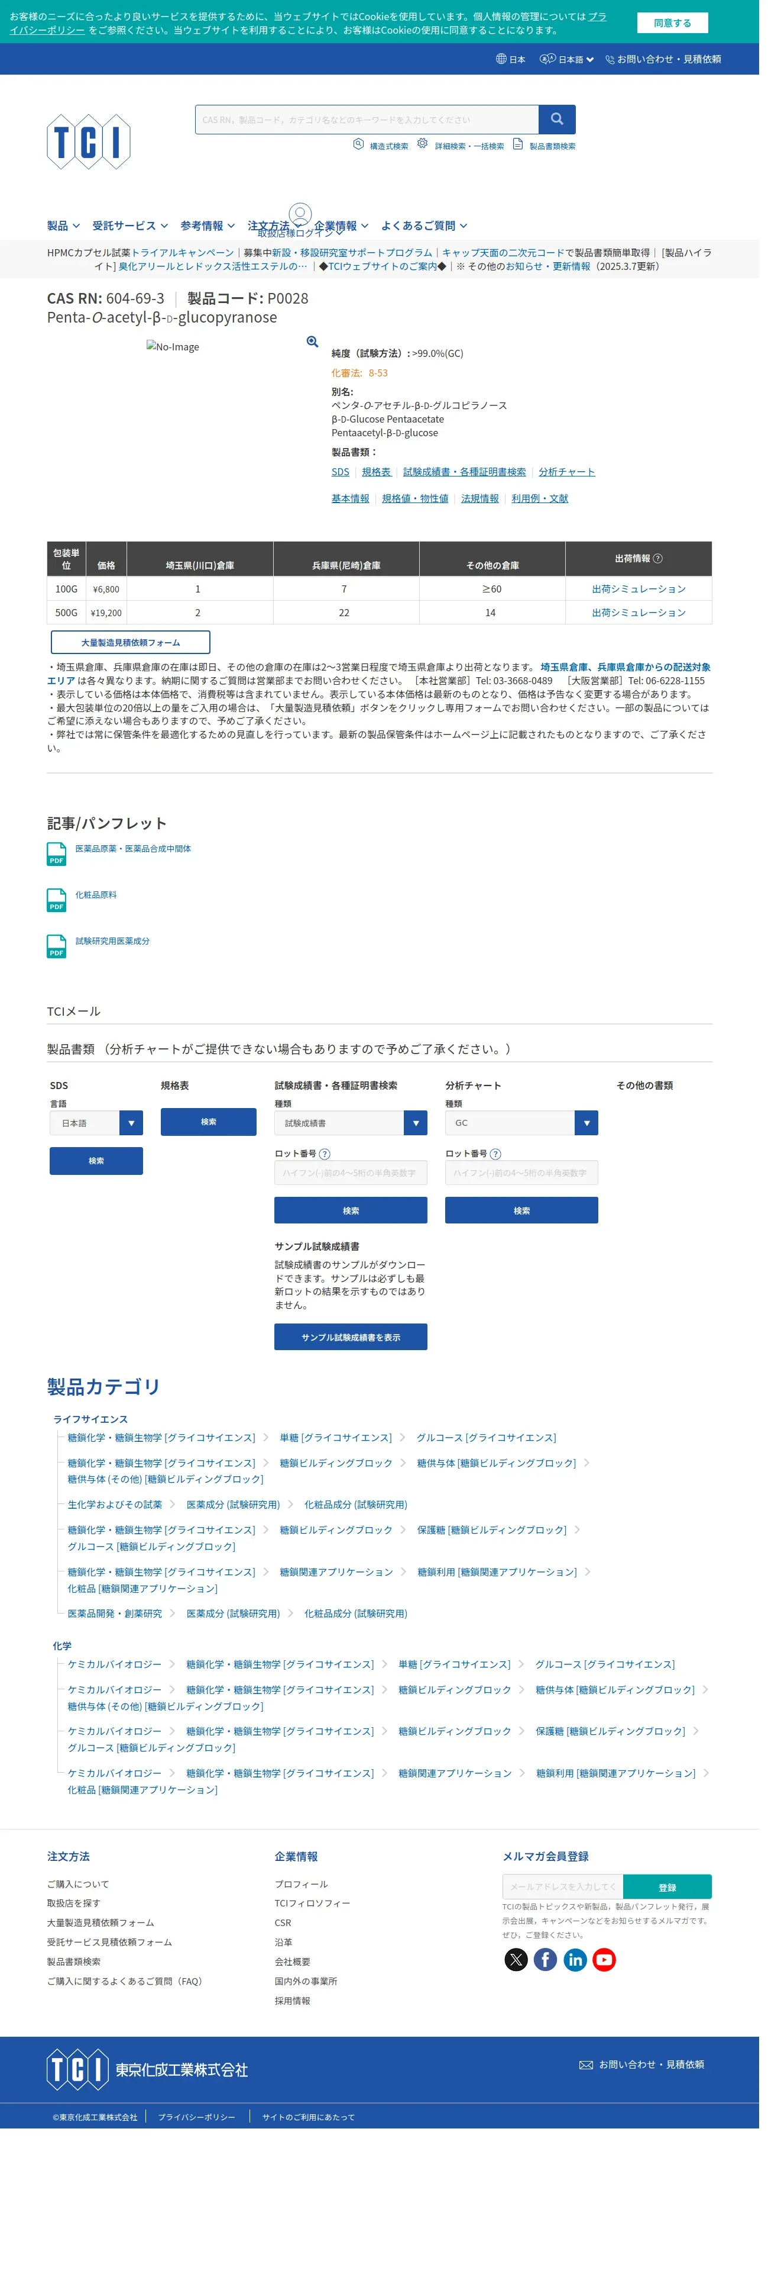Jump to 基本情報 section tab
The width and height of the screenshot is (768, 2280).
coord(350,498)
